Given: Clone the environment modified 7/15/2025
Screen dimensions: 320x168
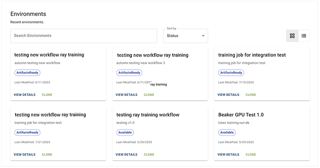Looking at the screenshot, I should click(x=251, y=95).
